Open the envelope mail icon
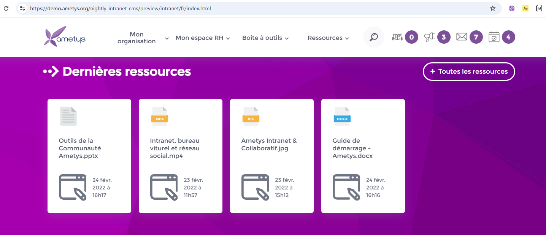 tap(462, 37)
